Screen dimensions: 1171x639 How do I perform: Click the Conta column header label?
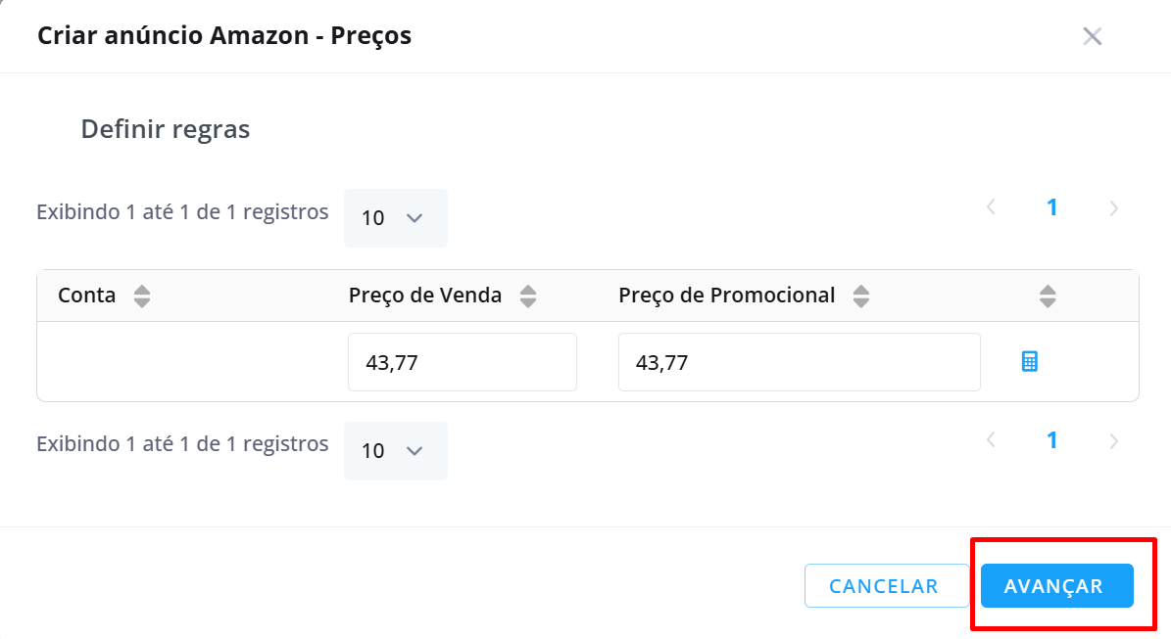tap(86, 296)
